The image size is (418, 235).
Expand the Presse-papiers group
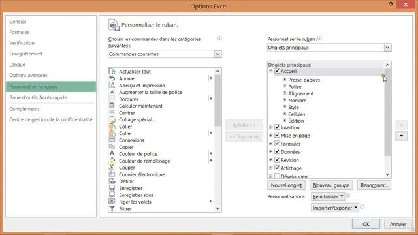285,80
